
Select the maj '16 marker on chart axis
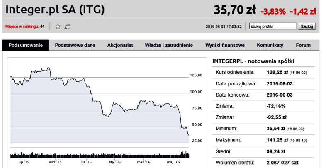[x=173, y=162]
